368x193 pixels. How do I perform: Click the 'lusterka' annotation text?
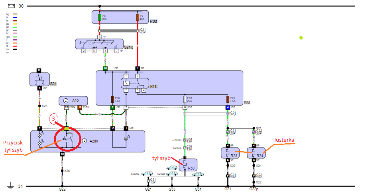coord(285,139)
